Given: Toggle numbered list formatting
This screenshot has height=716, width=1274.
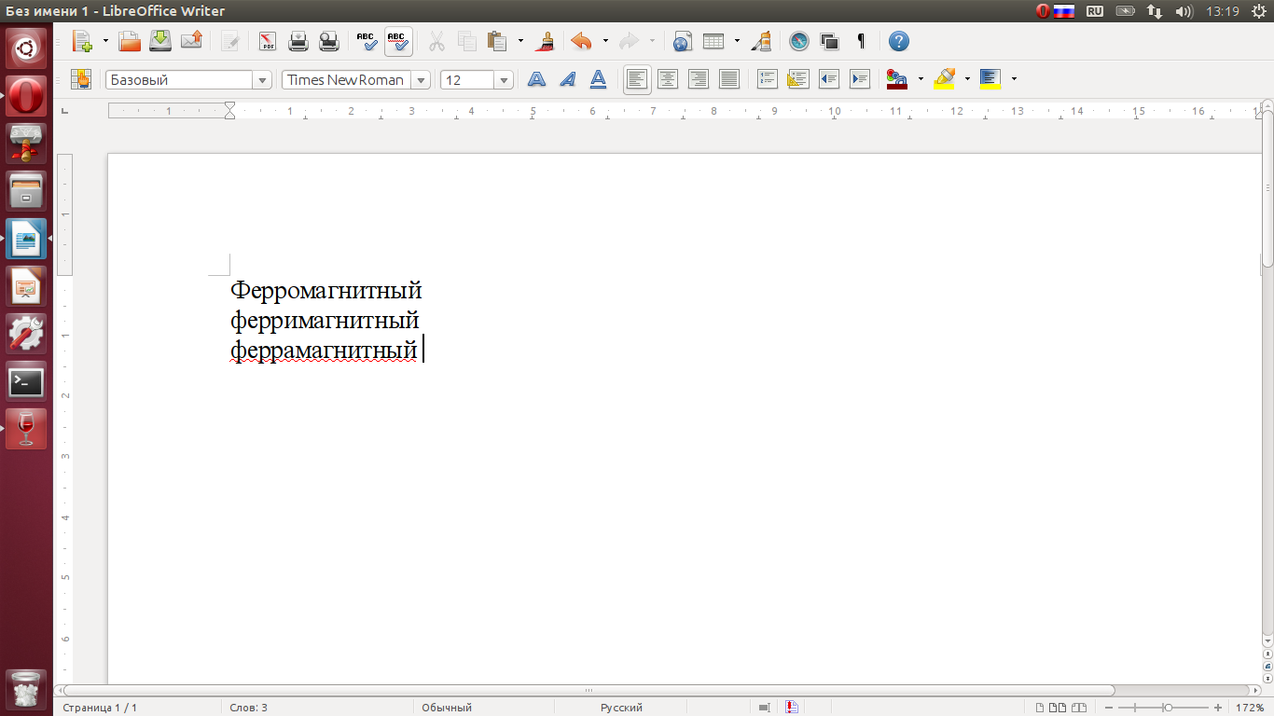Looking at the screenshot, I should pos(768,79).
